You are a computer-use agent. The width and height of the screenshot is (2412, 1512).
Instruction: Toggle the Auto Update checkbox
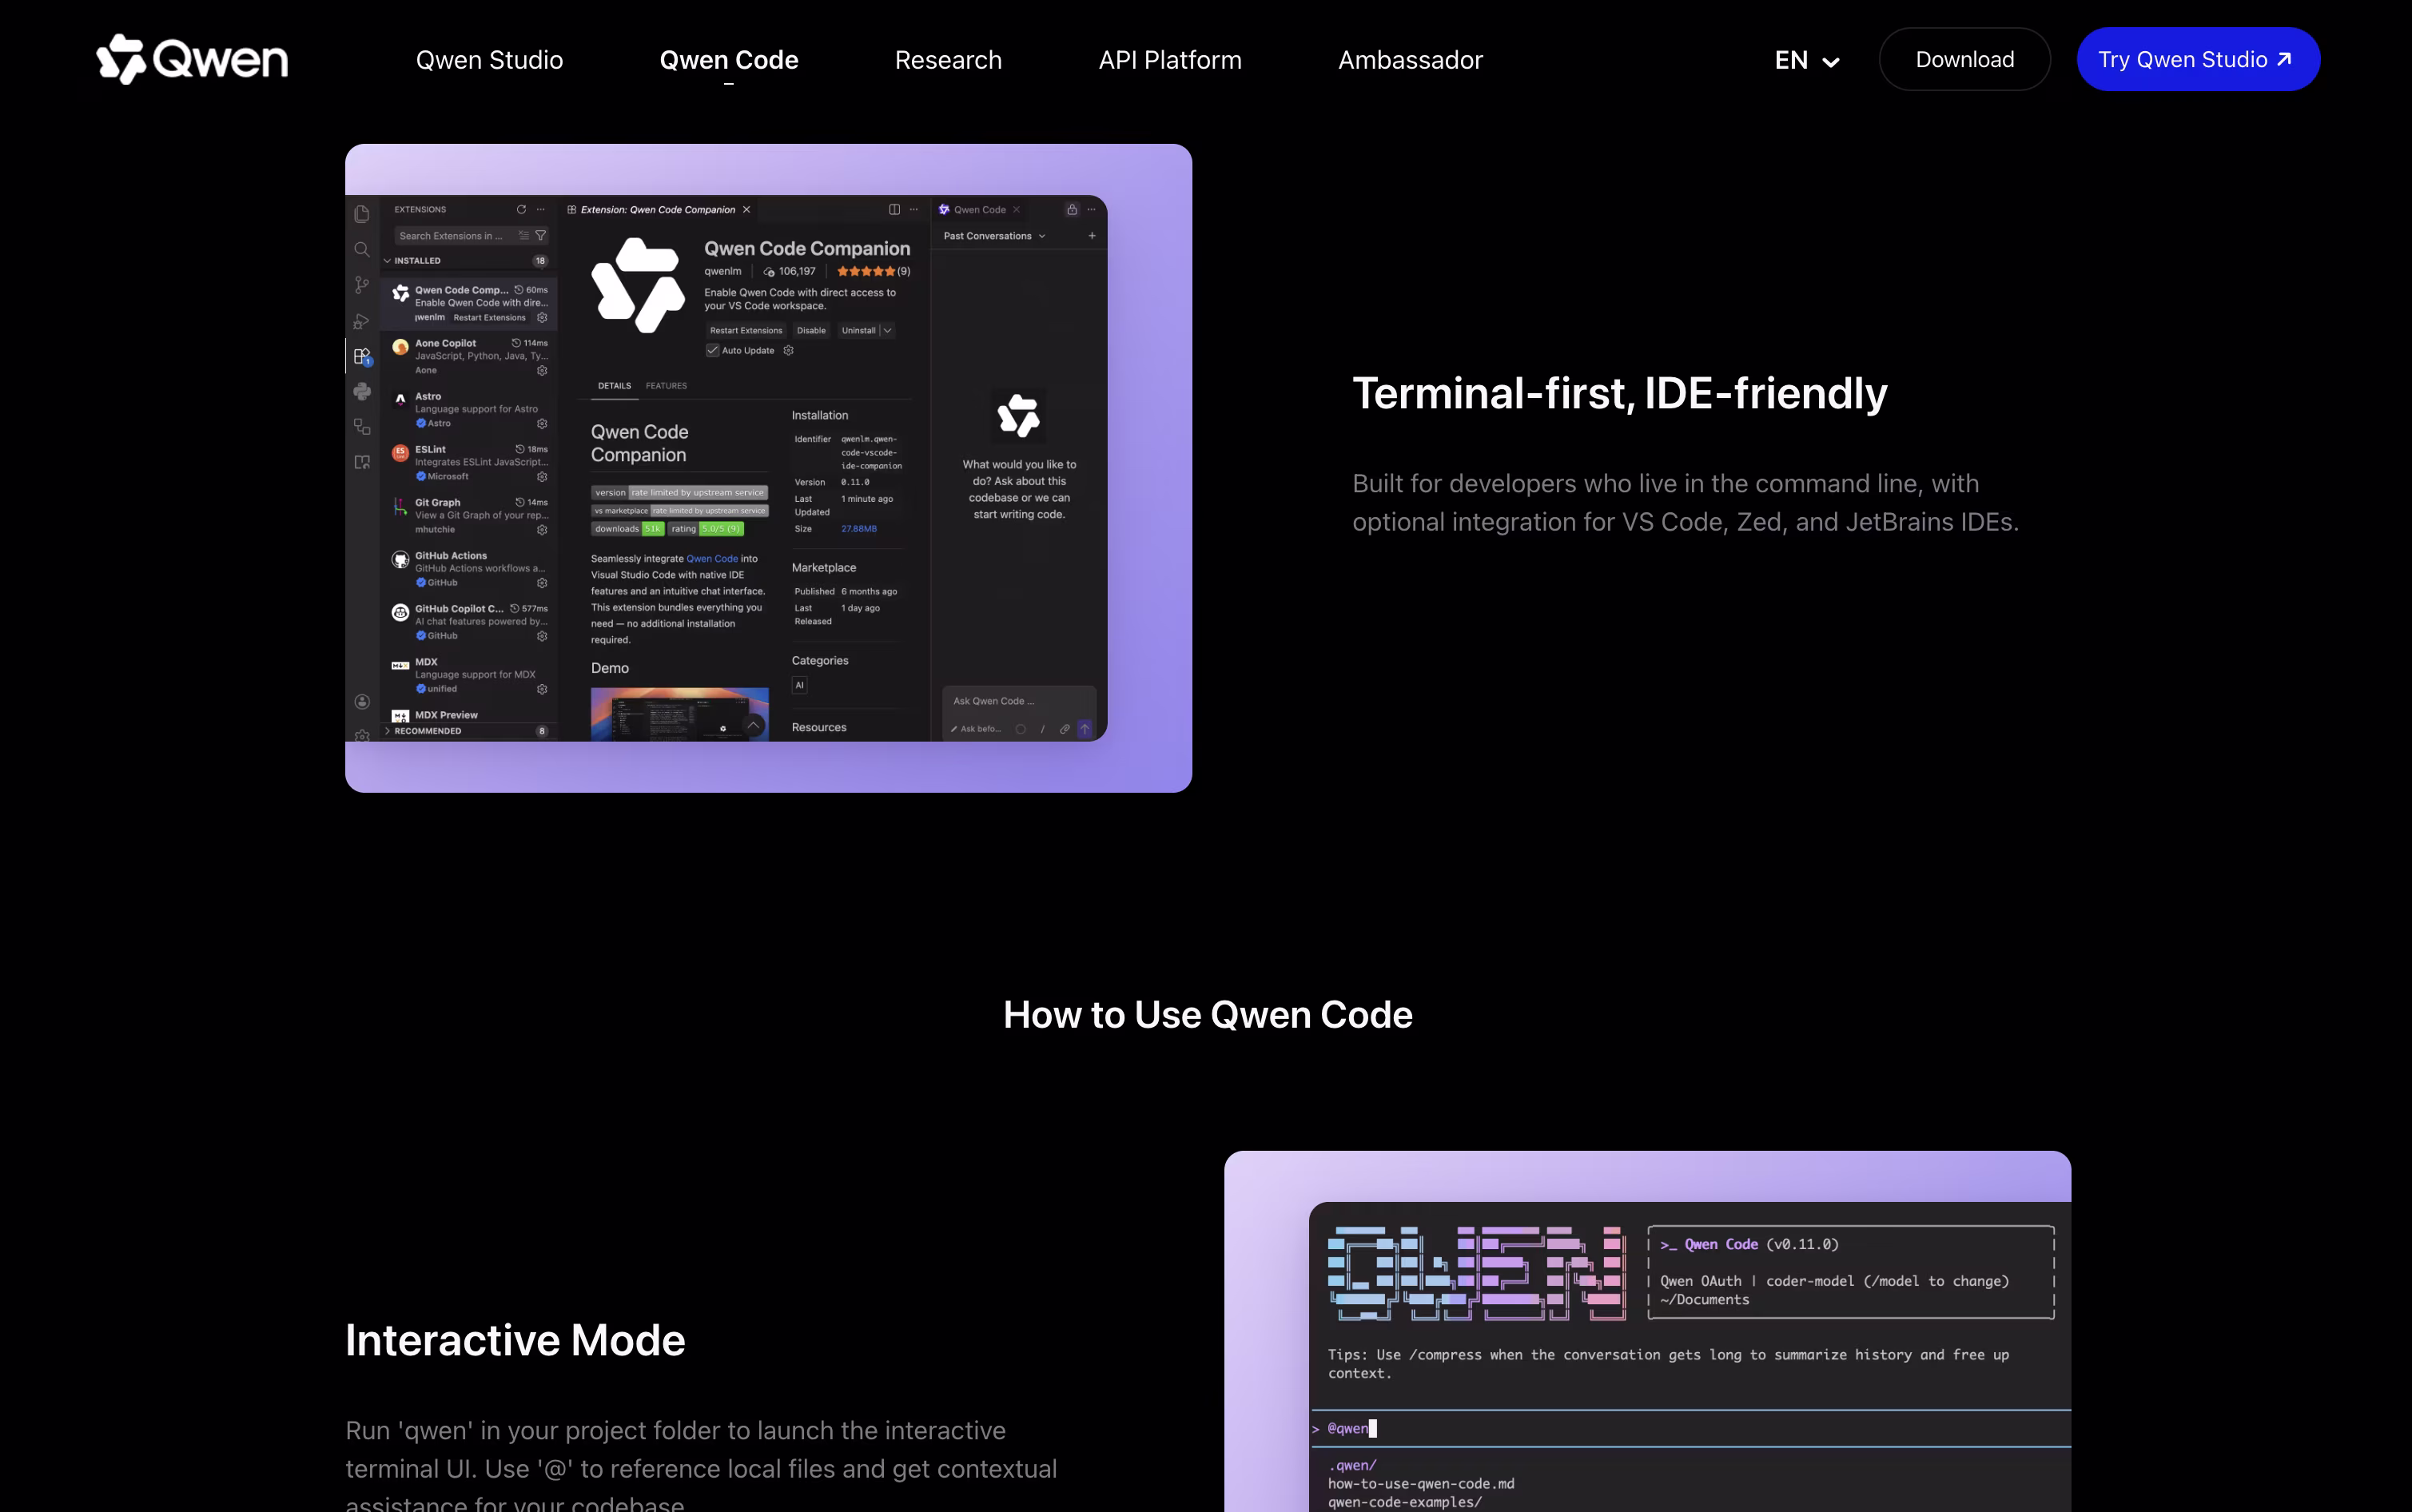click(712, 350)
